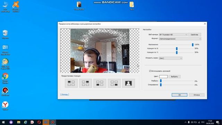
Task: Click the overlay opacity slider handle
Action: (x=193, y=45)
